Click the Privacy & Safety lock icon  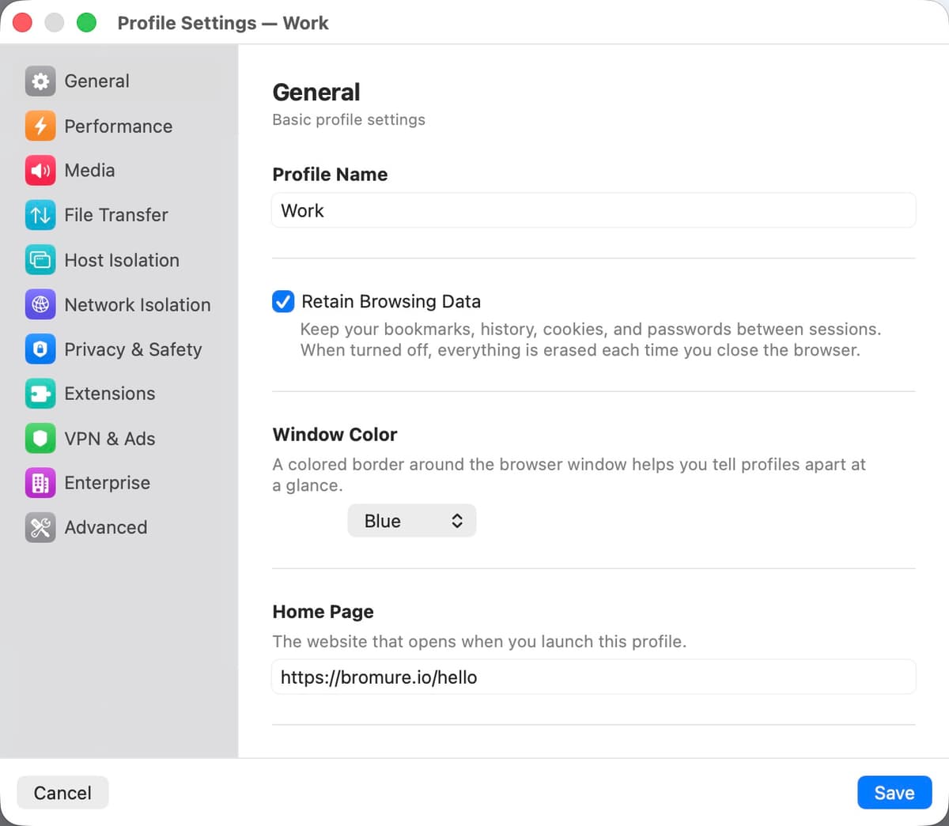(x=40, y=349)
